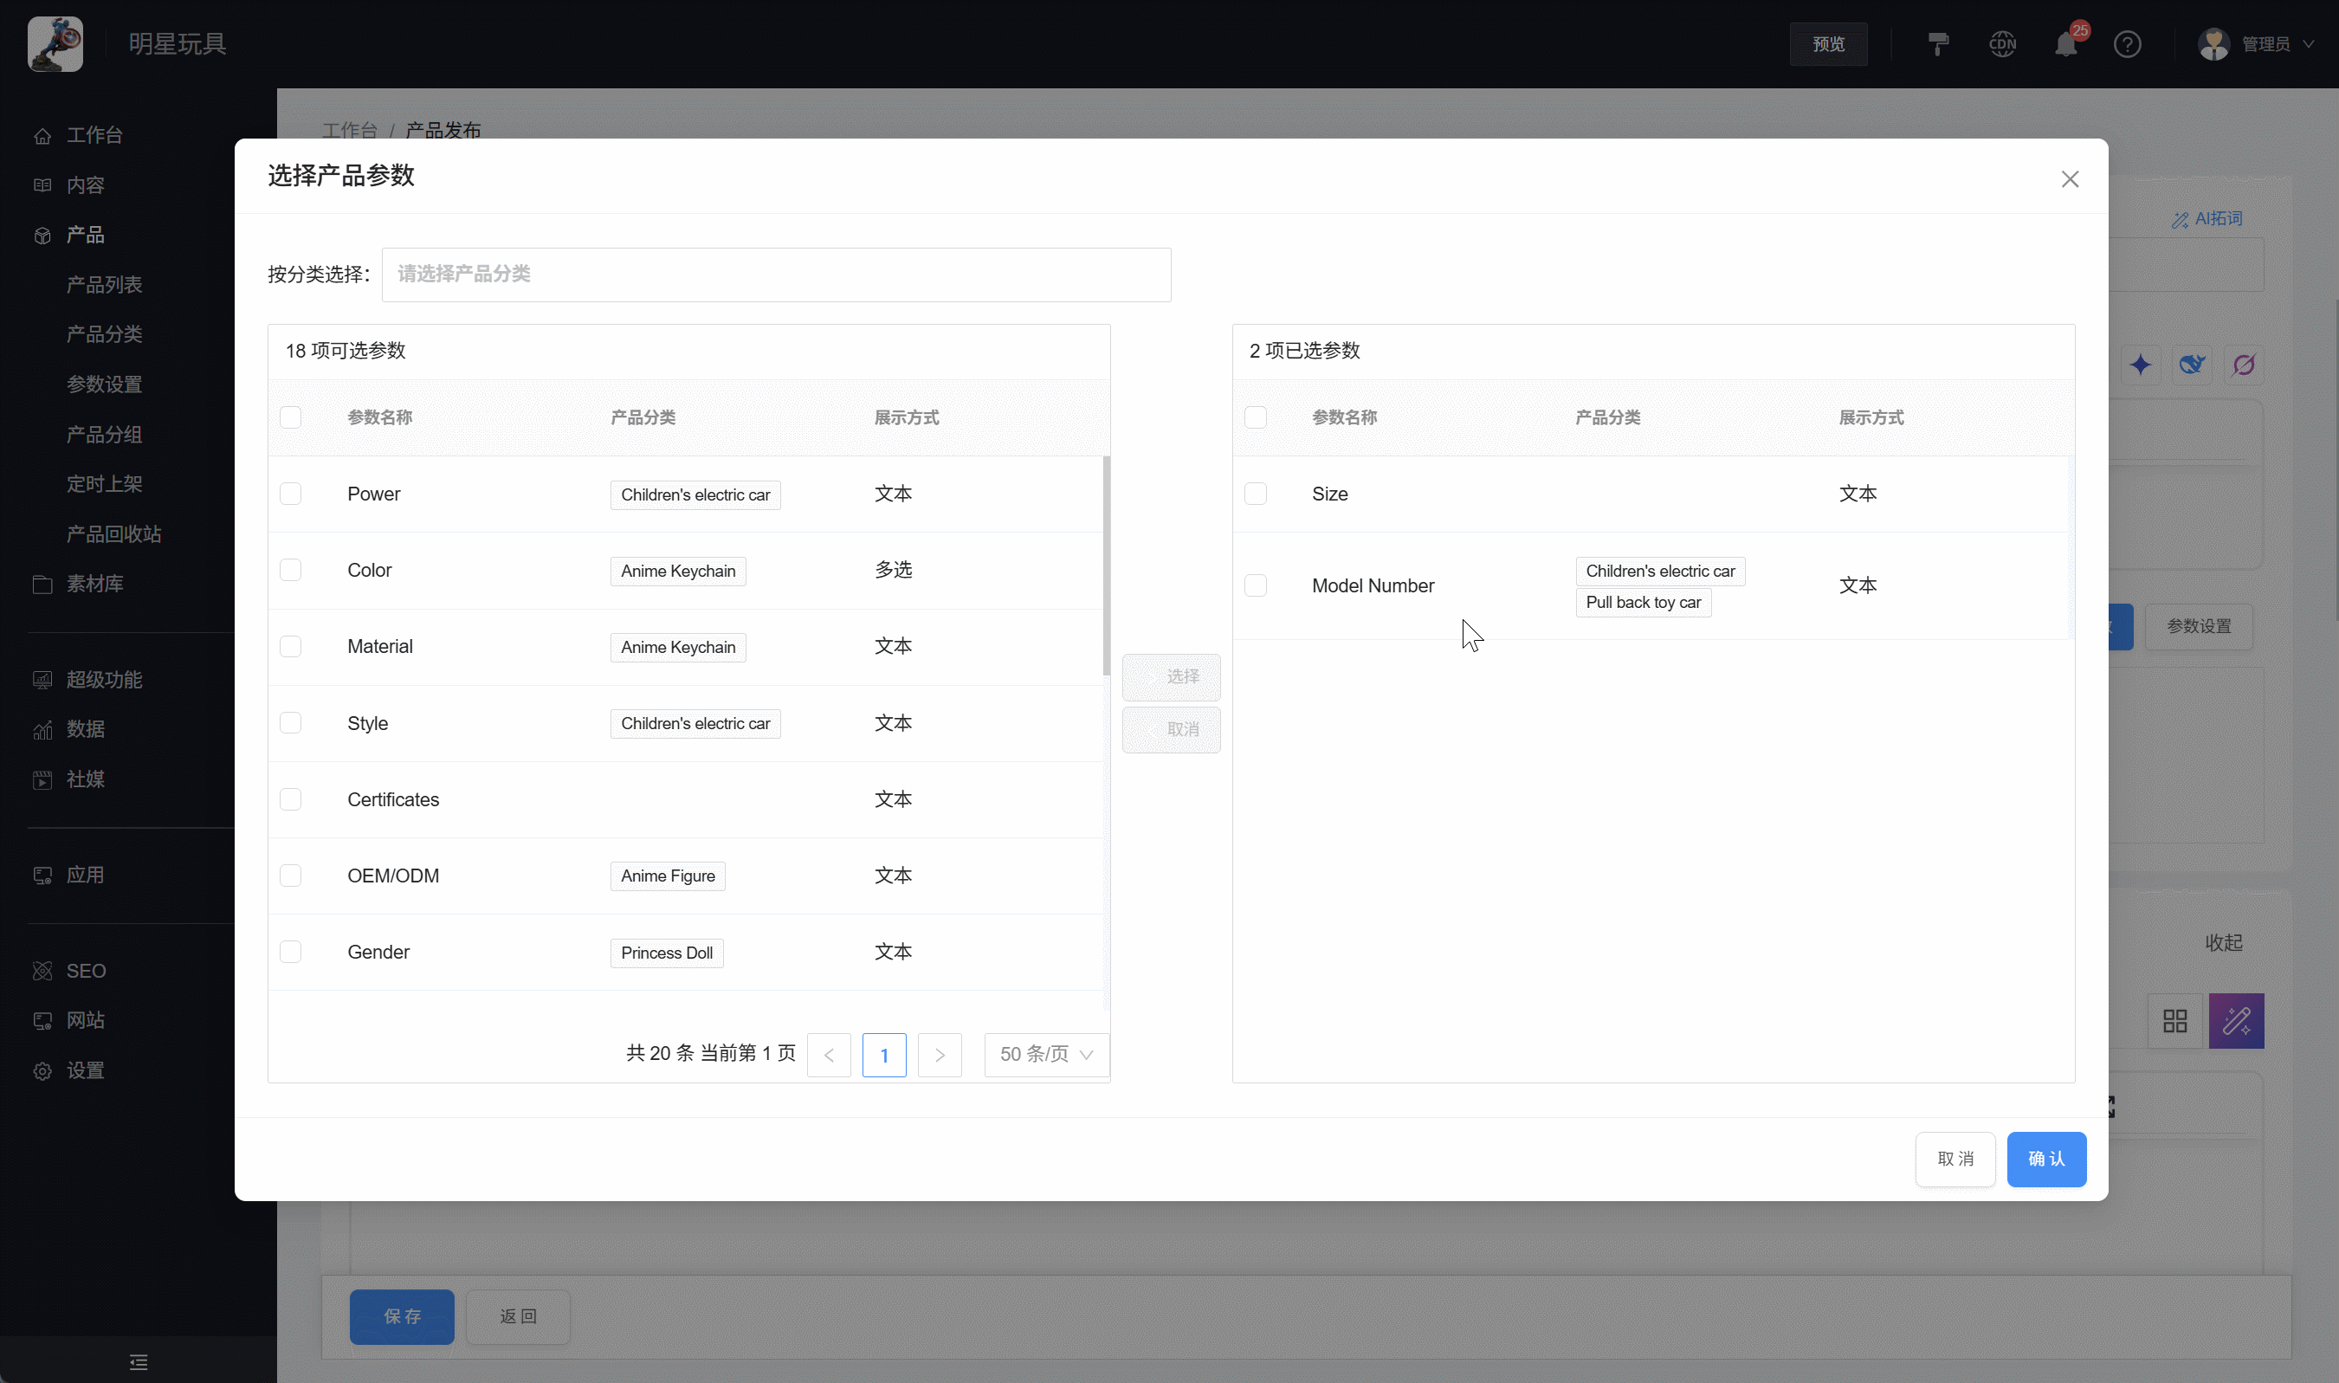Click the blue 确认 button
Screen dimensions: 2339x1383
click(x=2045, y=1159)
